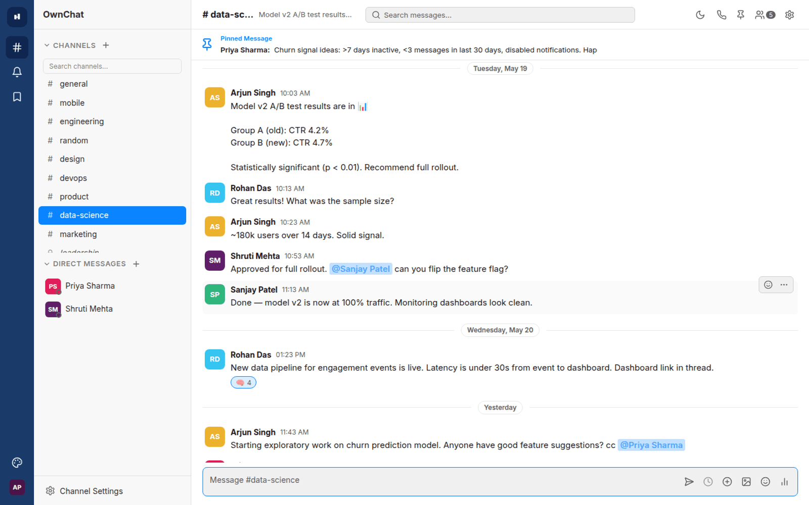Open settings gear in header
This screenshot has width=809, height=505.
pyautogui.click(x=789, y=15)
